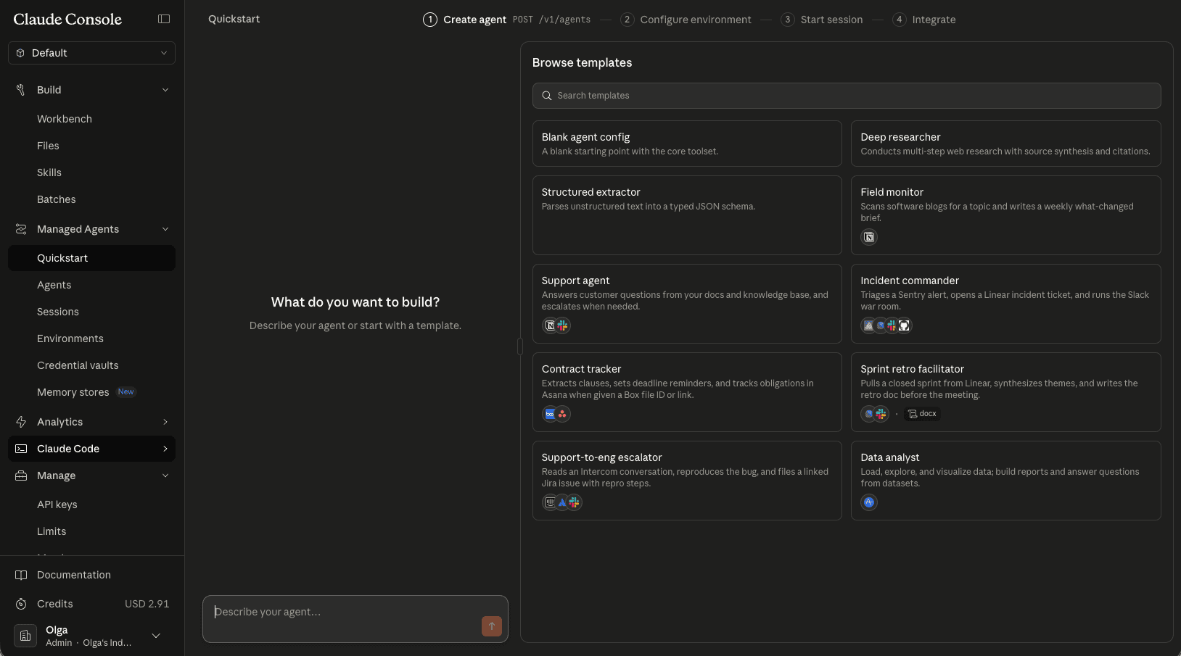Screen dimensions: 1181x656
Task: Click the Credits coin icon
Action: pyautogui.click(x=21, y=604)
